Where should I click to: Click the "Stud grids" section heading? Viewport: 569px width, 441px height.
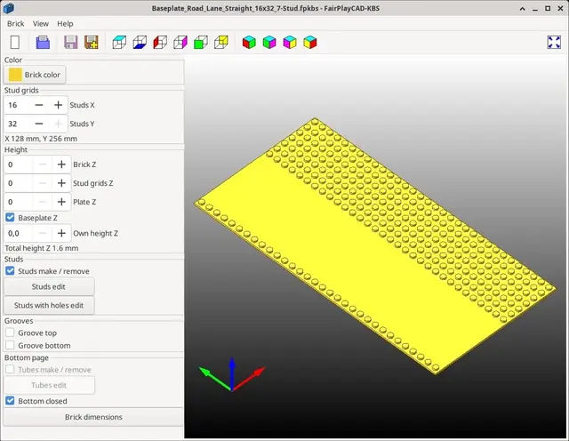pos(21,91)
